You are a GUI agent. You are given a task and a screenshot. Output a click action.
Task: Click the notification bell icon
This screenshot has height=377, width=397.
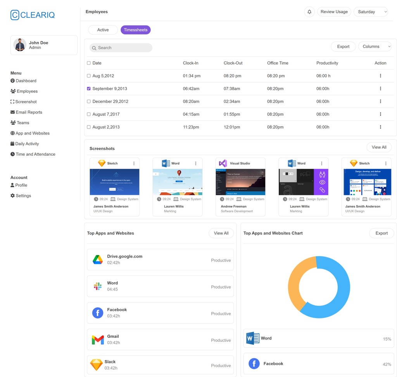click(309, 12)
